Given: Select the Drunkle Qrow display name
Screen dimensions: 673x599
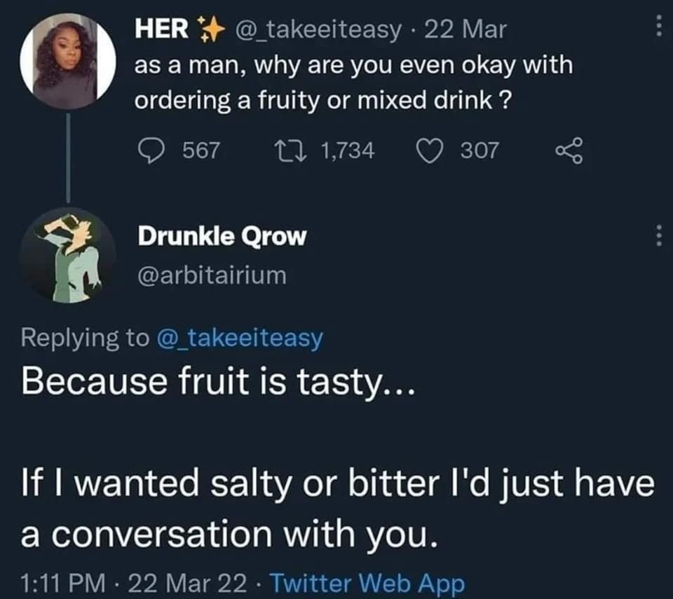Looking at the screenshot, I should tap(223, 237).
